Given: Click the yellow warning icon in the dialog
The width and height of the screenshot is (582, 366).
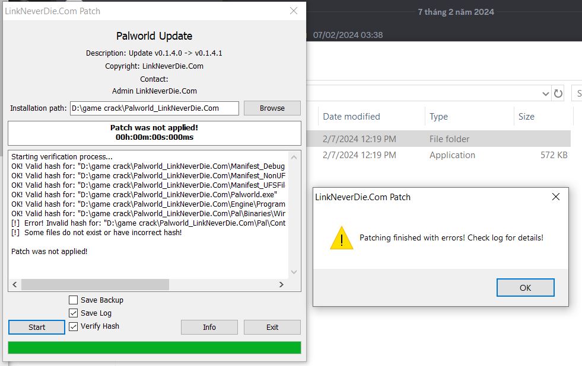Looking at the screenshot, I should [341, 237].
